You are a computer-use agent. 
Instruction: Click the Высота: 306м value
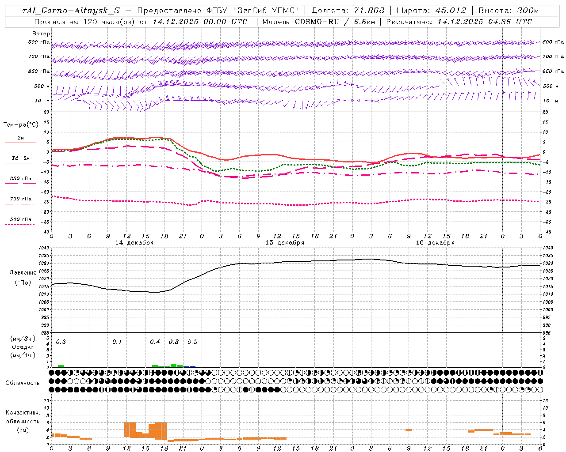point(509,11)
